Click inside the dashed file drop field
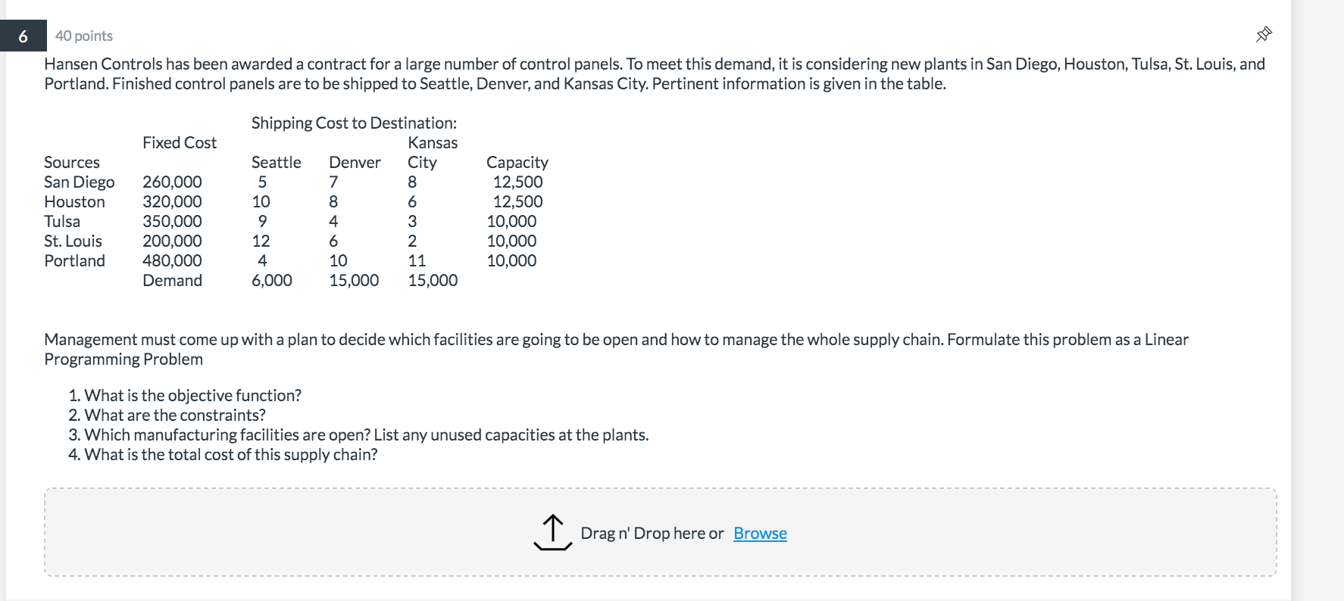 [303, 532]
